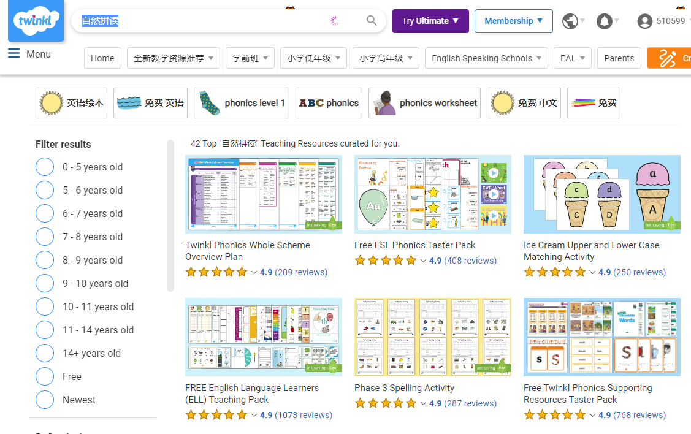Expand the 学前班 menu
The width and height of the screenshot is (691, 434).
coord(250,58)
